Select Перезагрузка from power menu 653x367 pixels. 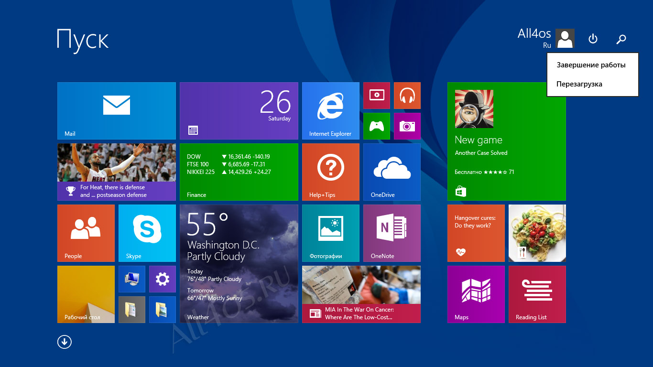click(593, 84)
